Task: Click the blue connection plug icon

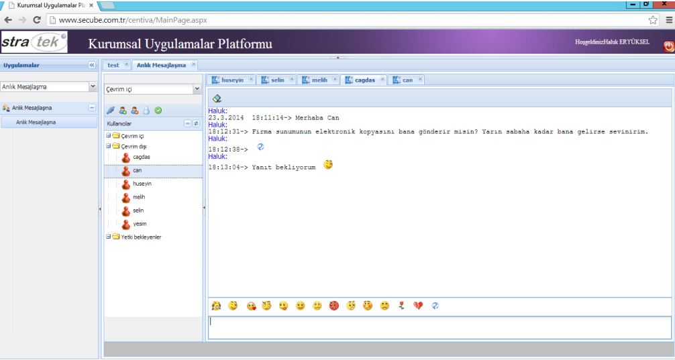Action: tap(111, 111)
